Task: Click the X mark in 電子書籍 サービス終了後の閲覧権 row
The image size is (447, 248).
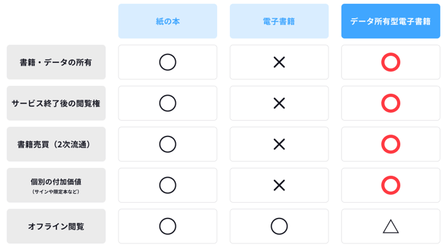Action: [279, 103]
